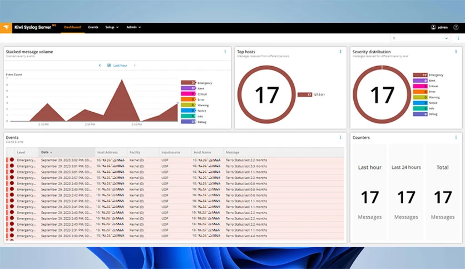Go to next time range in chart
The height and width of the screenshot is (269, 465).
coord(135,65)
